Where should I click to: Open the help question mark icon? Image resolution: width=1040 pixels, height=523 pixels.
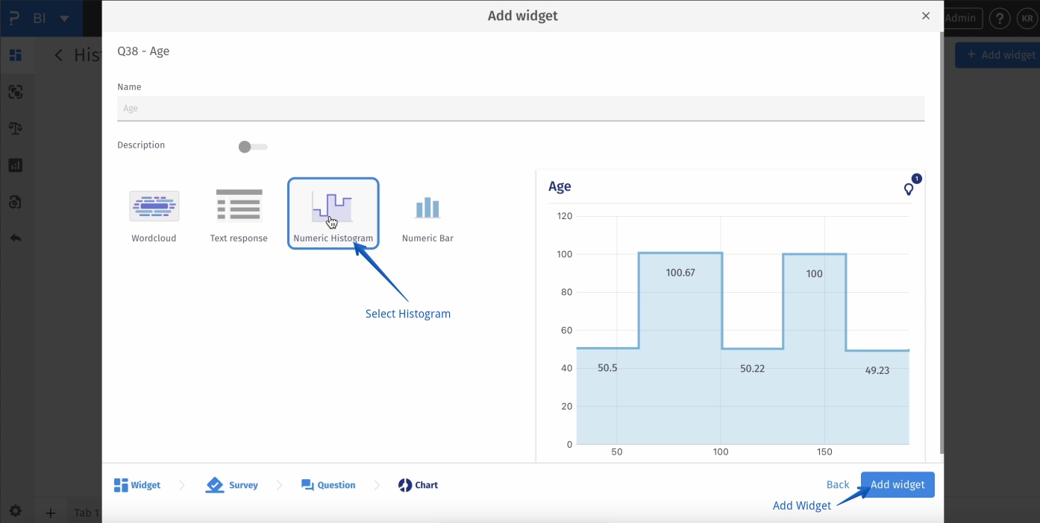pyautogui.click(x=1000, y=19)
